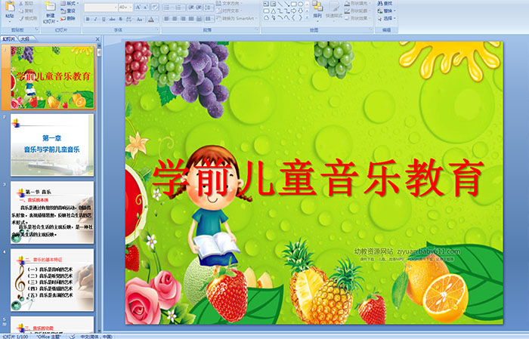Switch to the Outline (大纲) pane tab
Screen dimensions: 529x339
(25, 39)
